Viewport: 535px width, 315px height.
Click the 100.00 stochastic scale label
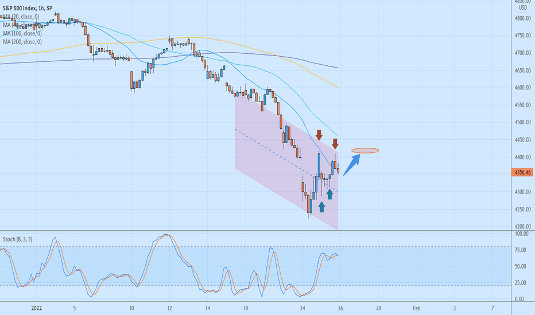click(522, 234)
